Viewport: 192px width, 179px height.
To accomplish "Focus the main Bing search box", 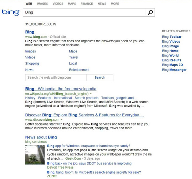I will coord(85,12).
